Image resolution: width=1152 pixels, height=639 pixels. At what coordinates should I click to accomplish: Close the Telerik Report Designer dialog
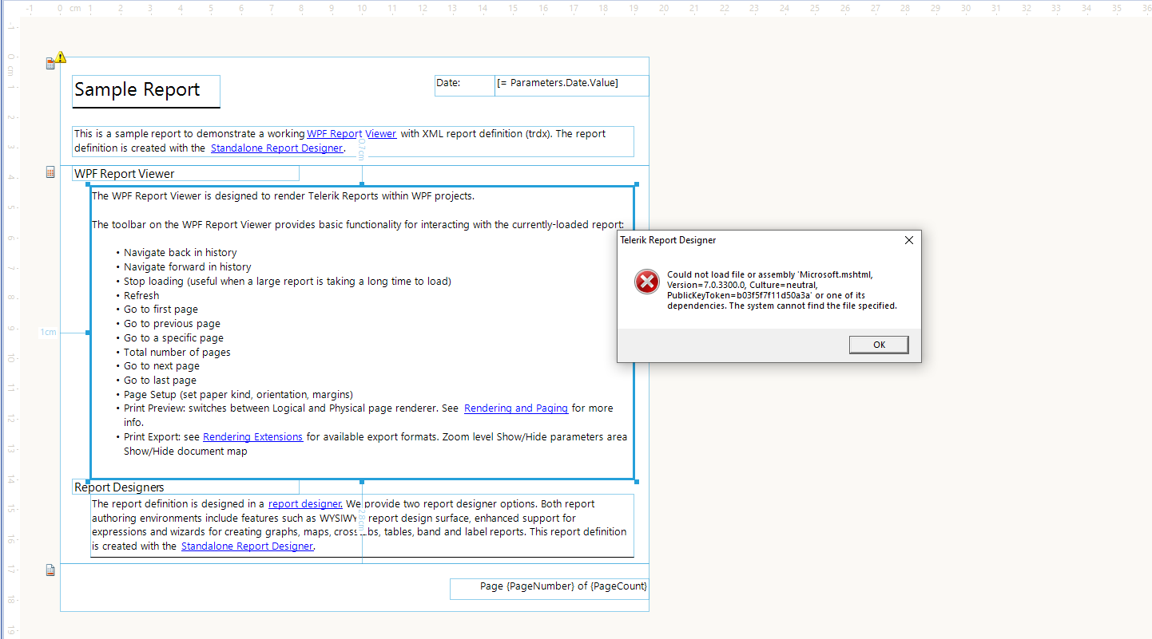[908, 240]
